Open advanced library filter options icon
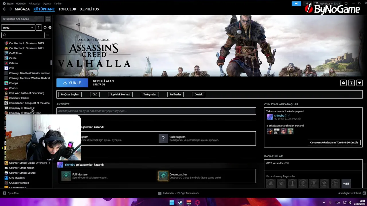367x206 pixels. point(48,35)
